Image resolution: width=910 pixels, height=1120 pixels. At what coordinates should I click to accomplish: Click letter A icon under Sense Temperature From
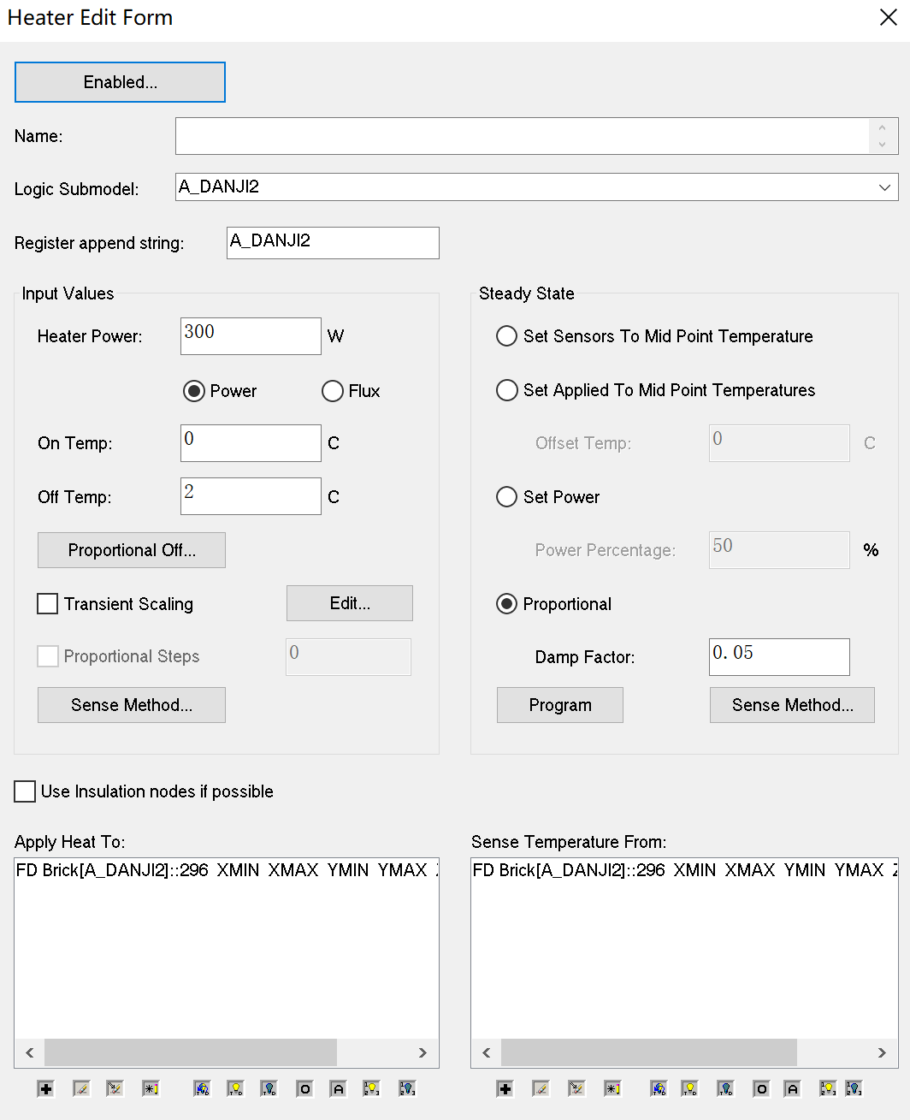click(x=793, y=1088)
